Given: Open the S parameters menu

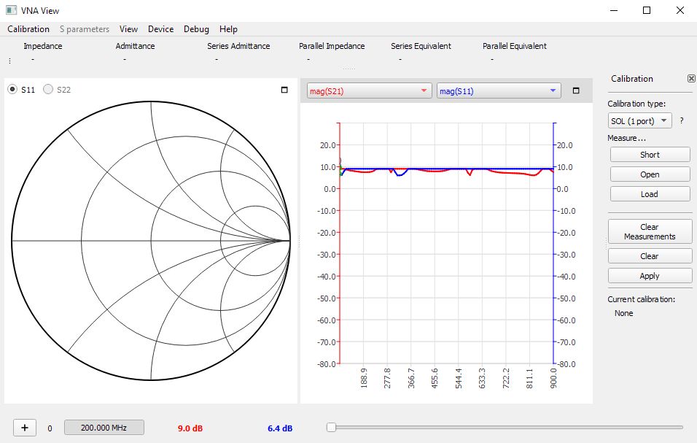Looking at the screenshot, I should 85,29.
